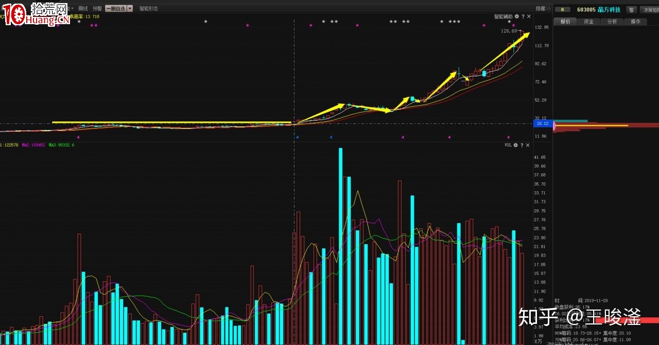Open VOL indicator settings gear
659x345 pixels.
tap(516, 146)
